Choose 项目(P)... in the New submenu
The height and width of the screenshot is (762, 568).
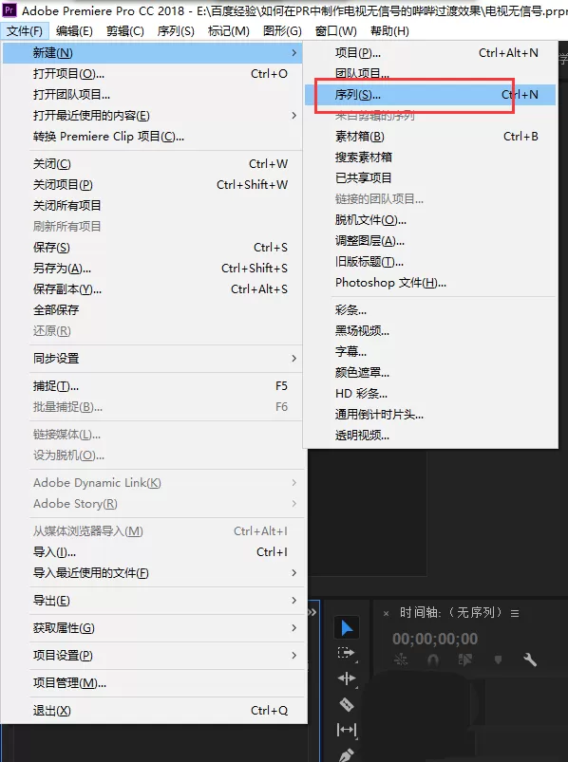430,52
